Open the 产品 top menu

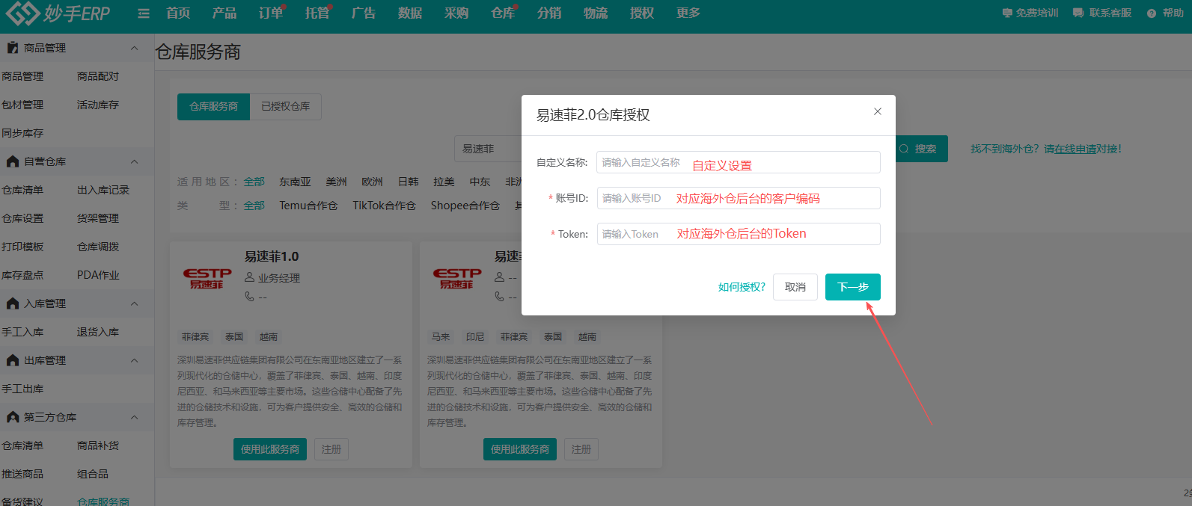click(224, 13)
